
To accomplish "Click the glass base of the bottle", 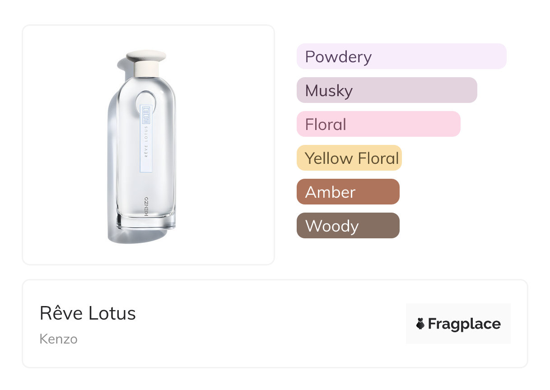I will point(146,222).
